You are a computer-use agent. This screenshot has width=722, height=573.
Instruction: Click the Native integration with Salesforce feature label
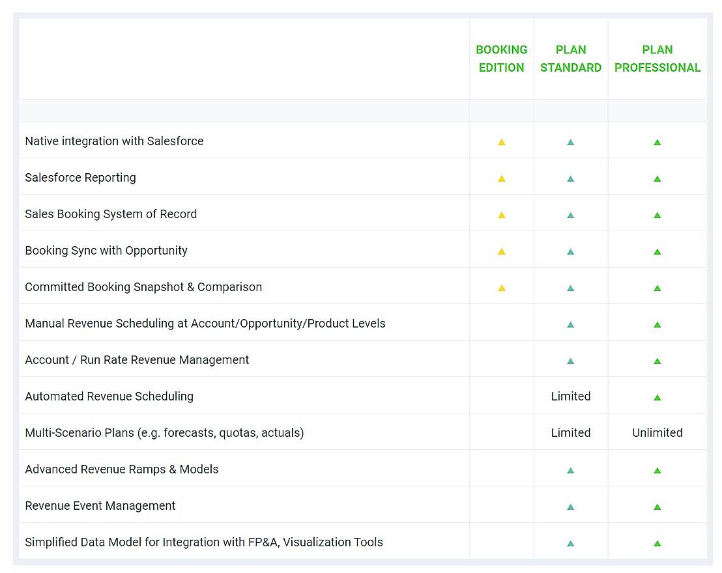point(114,141)
